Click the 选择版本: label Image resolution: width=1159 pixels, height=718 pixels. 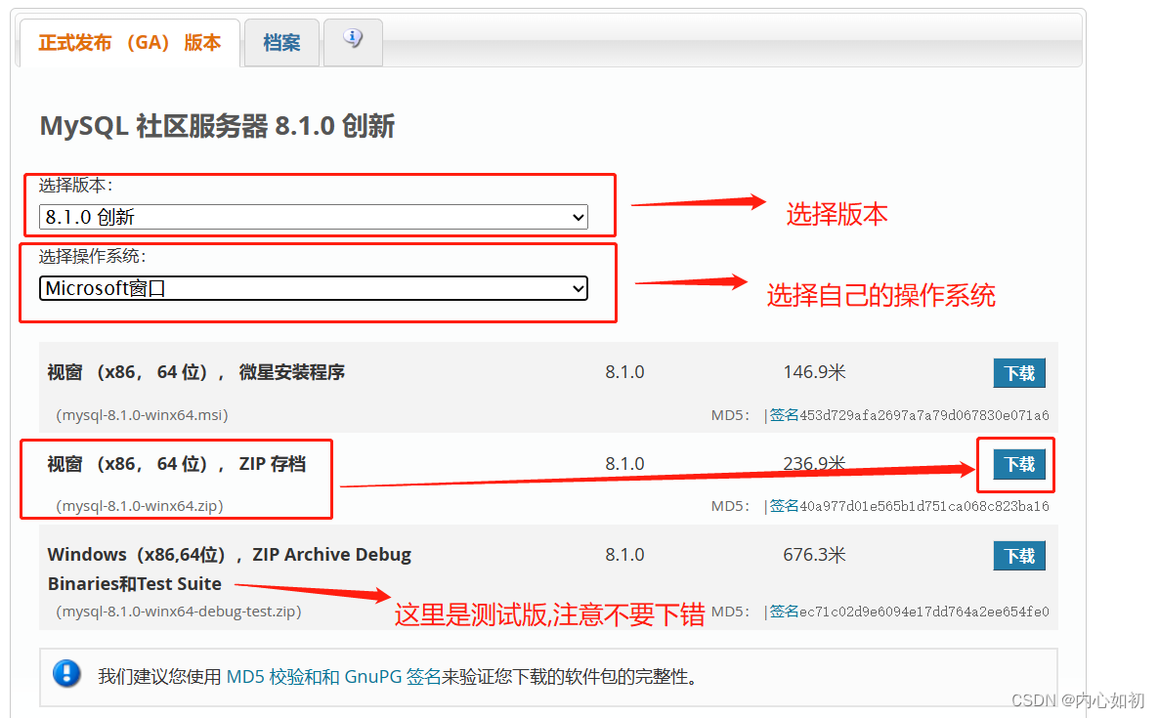pos(75,186)
